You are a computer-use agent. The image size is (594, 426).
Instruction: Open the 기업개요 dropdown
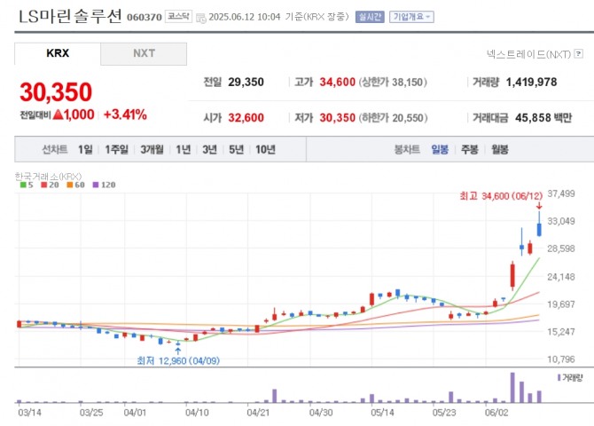pos(412,17)
